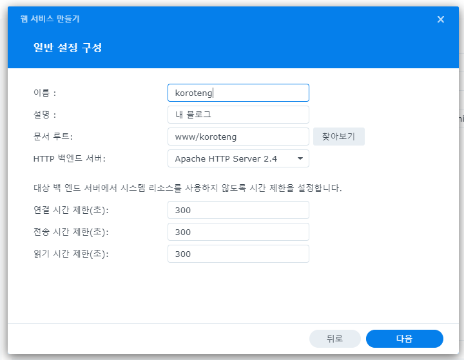Image resolution: width=464 pixels, height=360 pixels.
Task: Click the 문서 루트 label
Action: pos(53,137)
